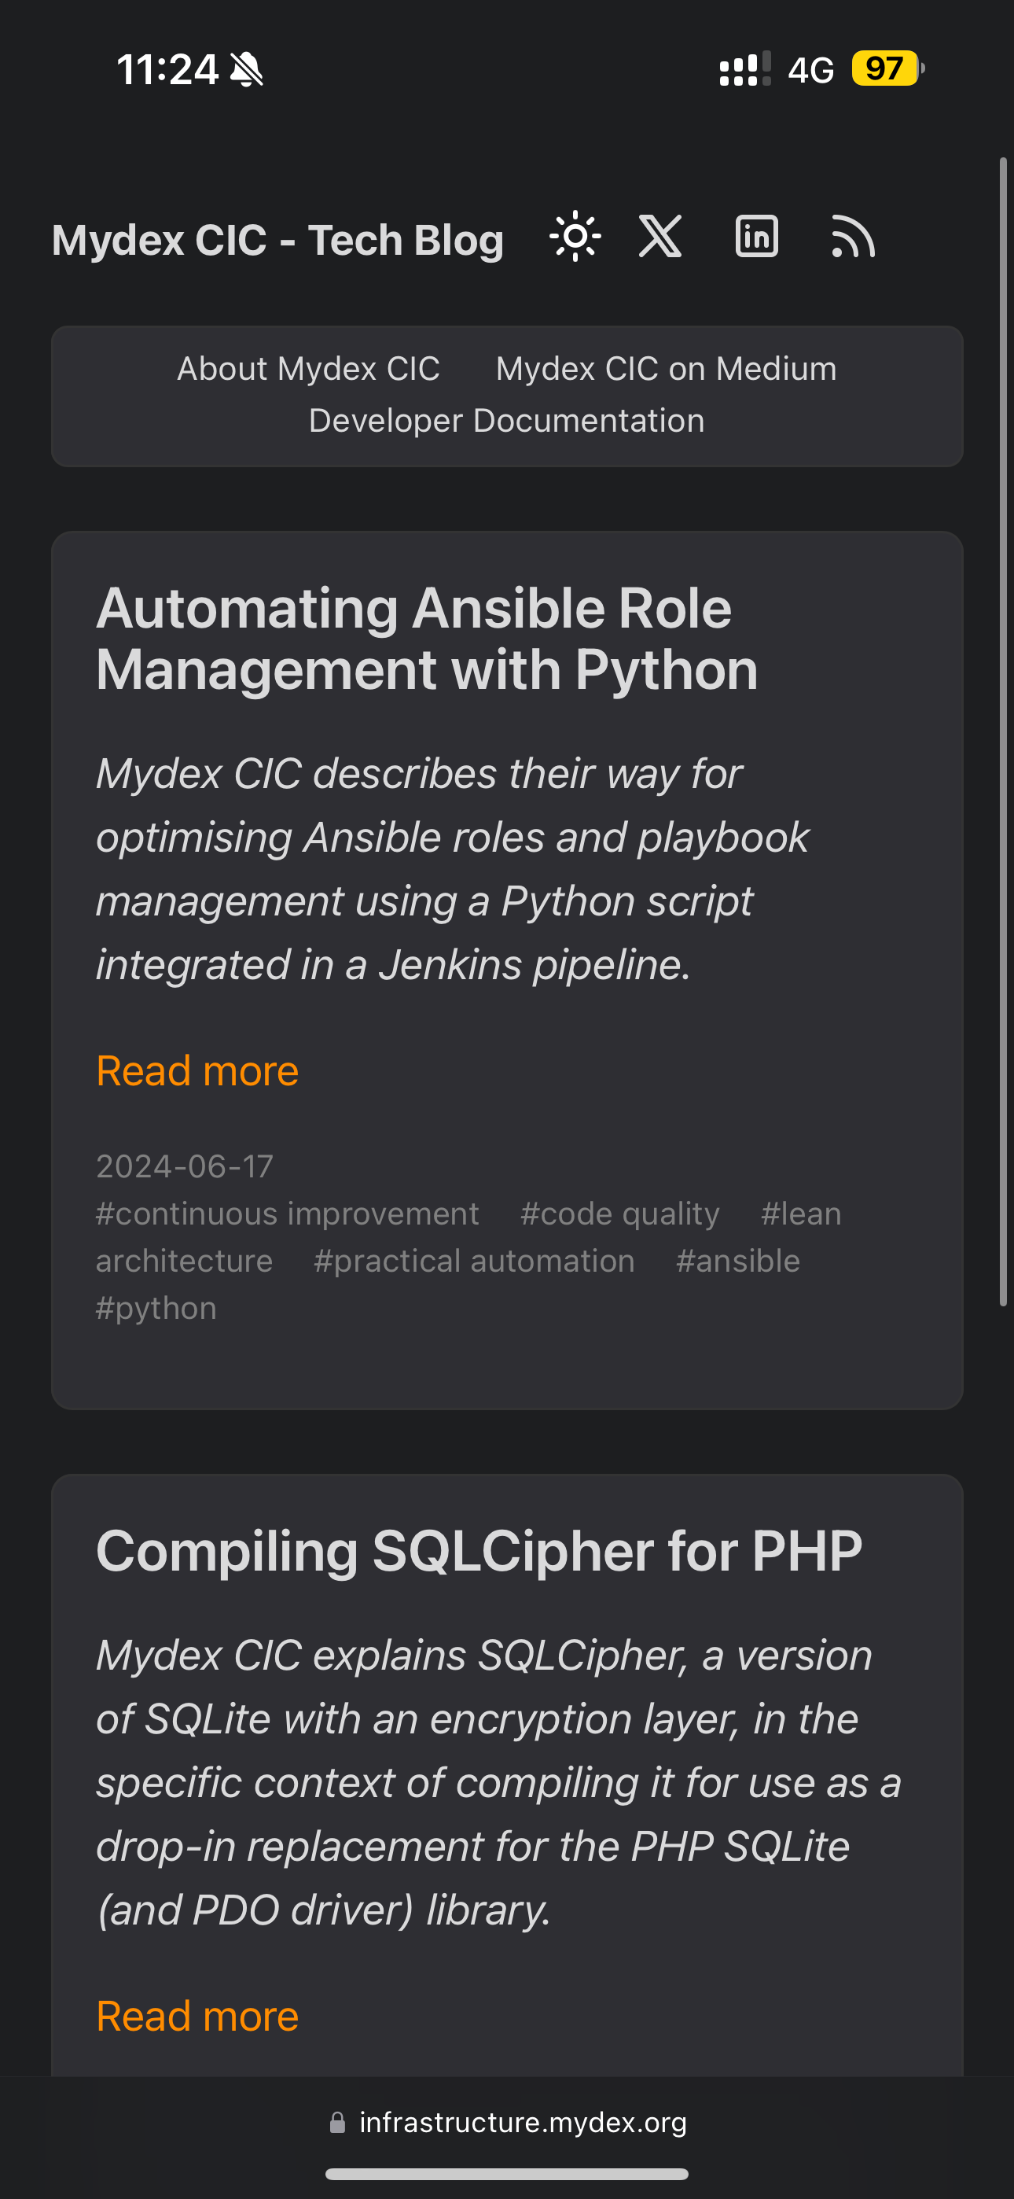Viewport: 1014px width, 2199px height.
Task: Open the RSS feed icon
Action: point(853,237)
